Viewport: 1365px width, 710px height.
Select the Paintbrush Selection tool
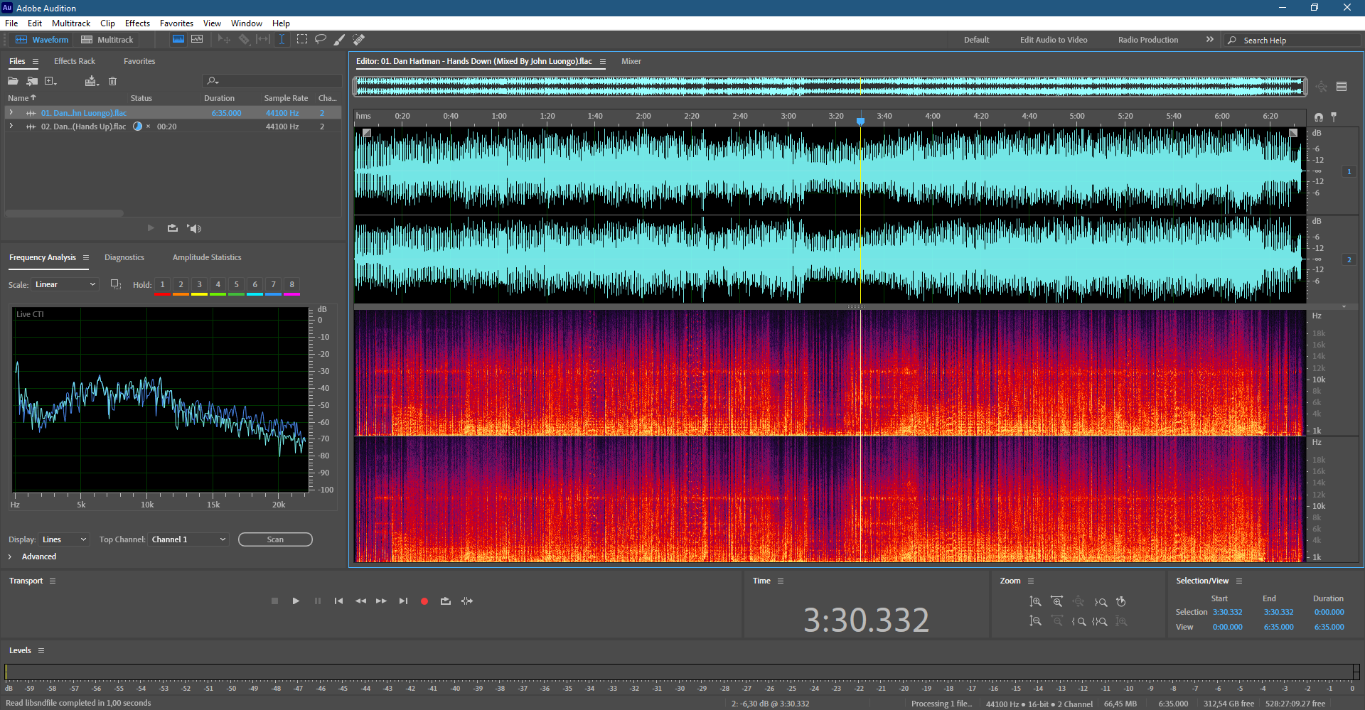340,40
